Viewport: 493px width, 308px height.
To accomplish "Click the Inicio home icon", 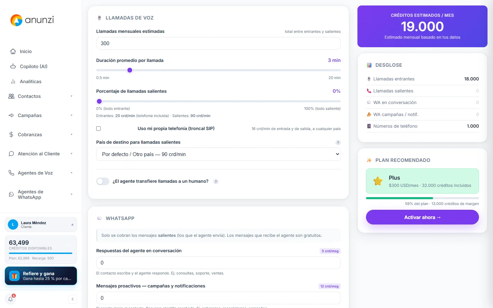I will pos(13,51).
